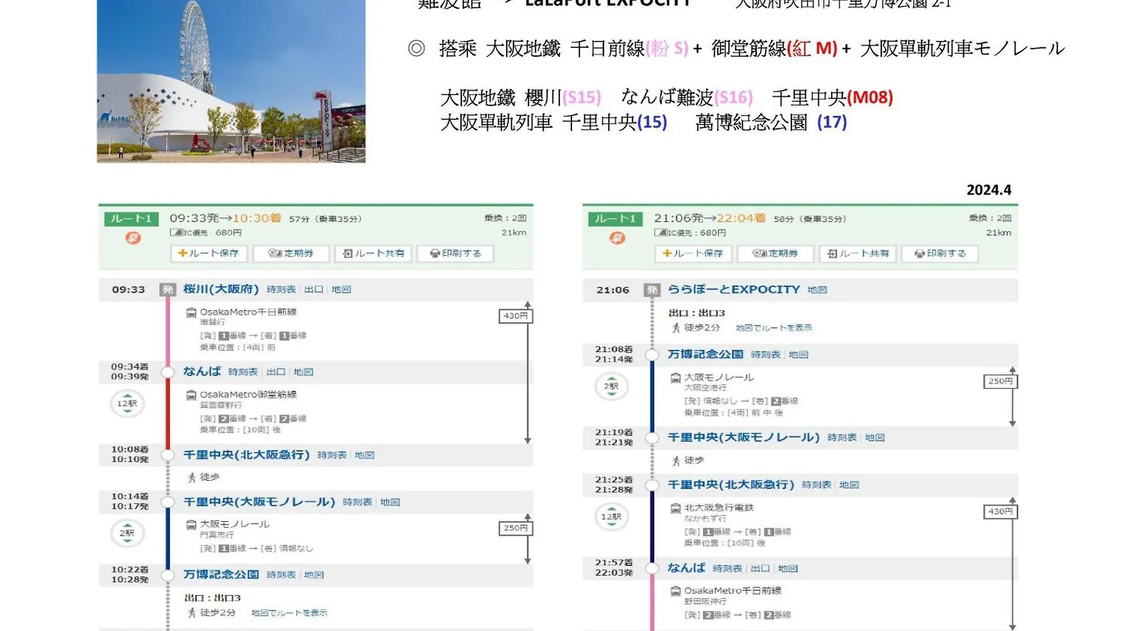Click the walking icon beside 徒歩2分 at 10:28
Screen dimensions: 1123x631
click(191, 613)
